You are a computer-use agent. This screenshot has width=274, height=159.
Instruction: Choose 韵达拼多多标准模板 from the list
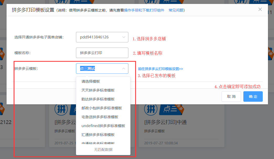(x=103, y=99)
